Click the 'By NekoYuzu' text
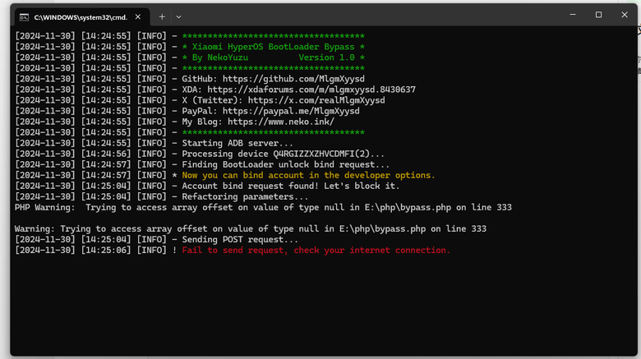The height and width of the screenshot is (359, 641). pos(220,58)
